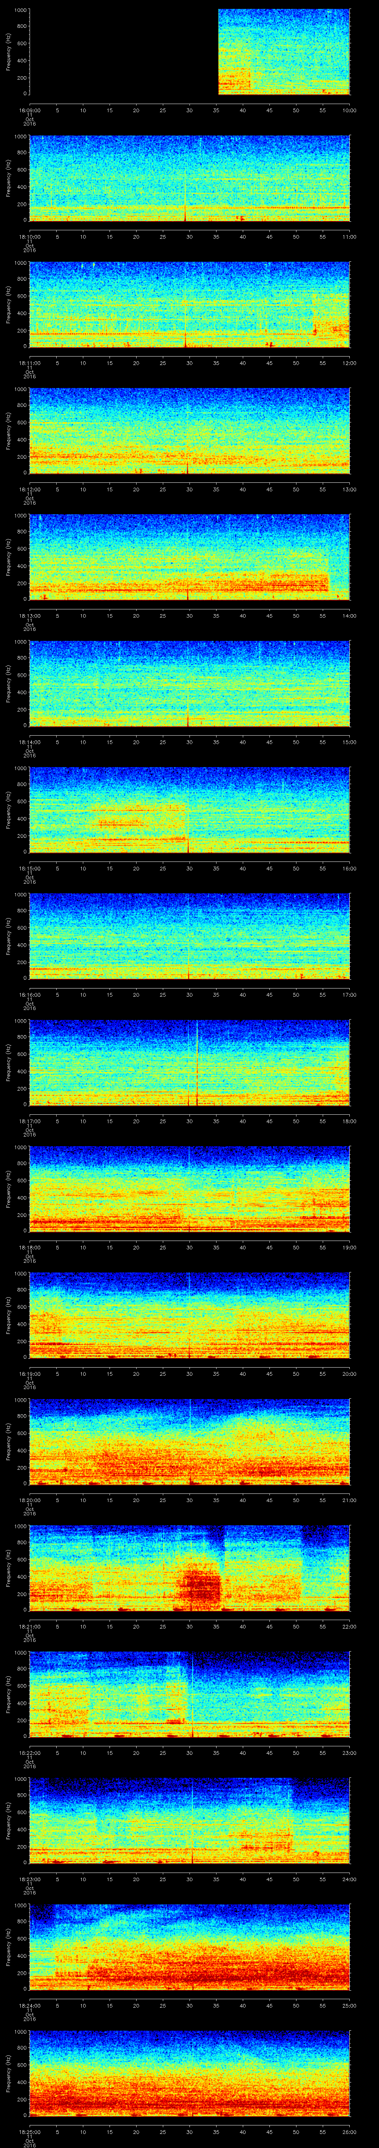379x2148 pixels.
Task: Click the 14:00 end-of-axis time label
Action: pyautogui.click(x=349, y=615)
